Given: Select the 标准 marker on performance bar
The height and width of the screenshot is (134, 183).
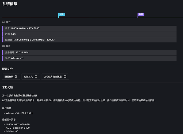Looking at the screenshot, I should (x=62, y=14).
